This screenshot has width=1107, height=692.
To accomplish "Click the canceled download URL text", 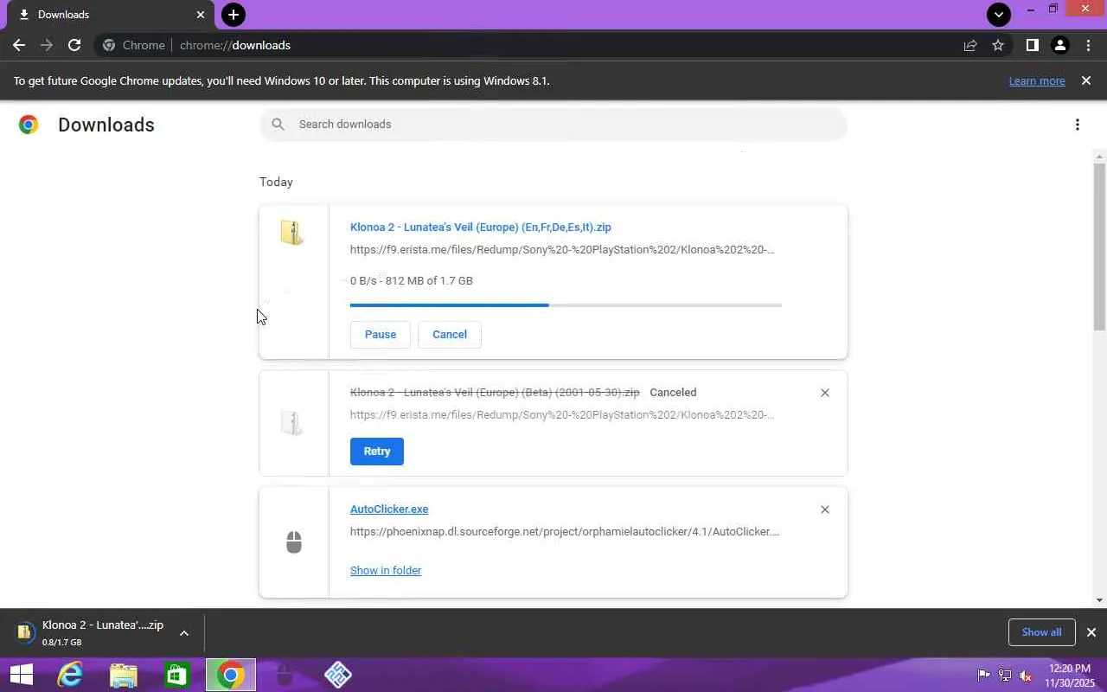I will (x=562, y=415).
